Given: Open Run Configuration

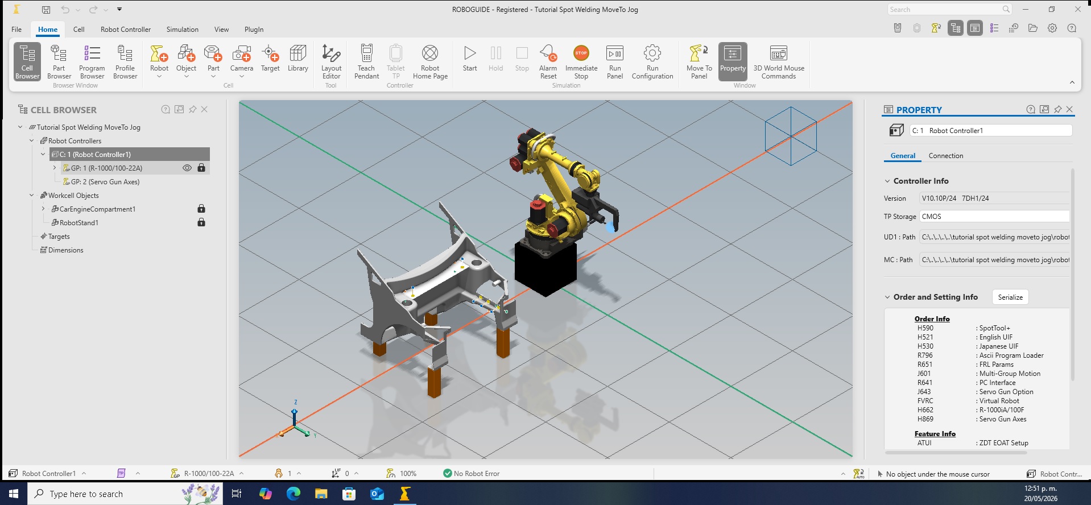Looking at the screenshot, I should 652,61.
